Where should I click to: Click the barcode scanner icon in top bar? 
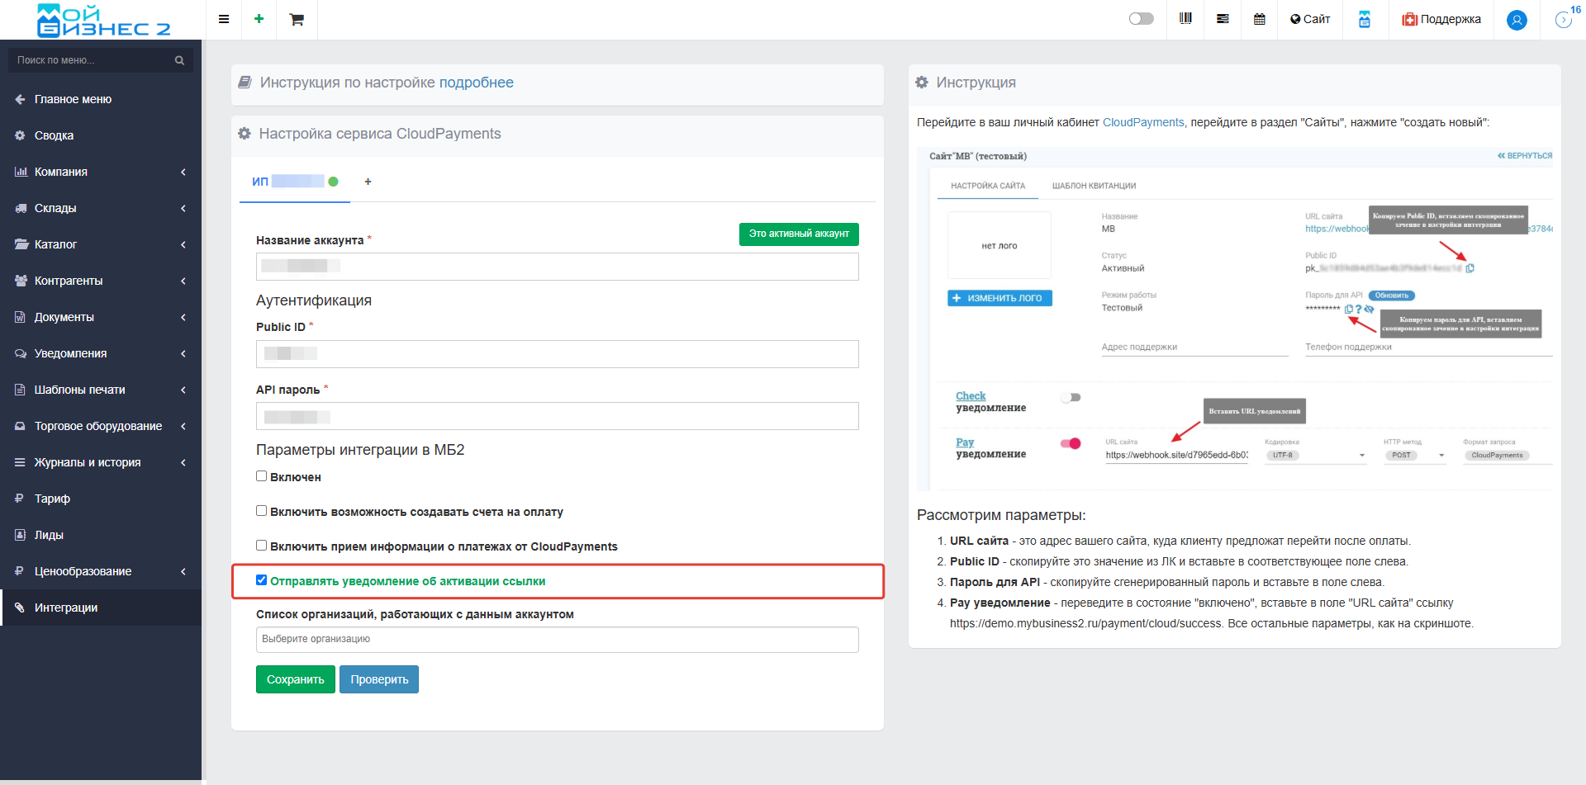(x=1185, y=19)
